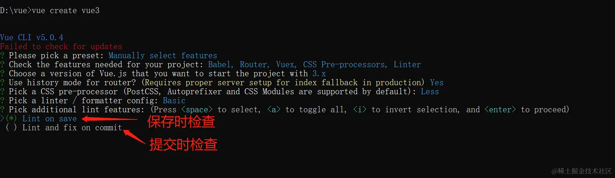615x178 pixels.
Task: Click the red arrow pointing to Lint and fix on commit
Action: tap(134, 137)
